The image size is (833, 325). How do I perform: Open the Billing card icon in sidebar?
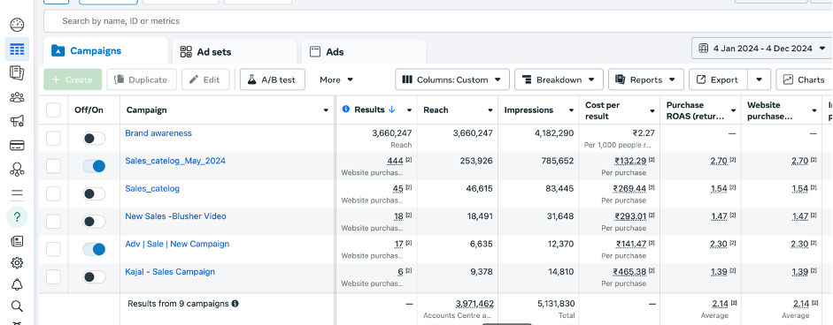tap(17, 145)
